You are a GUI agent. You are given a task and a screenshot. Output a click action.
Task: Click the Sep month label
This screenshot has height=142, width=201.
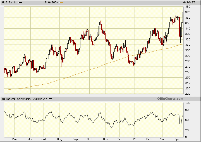(75, 139)
